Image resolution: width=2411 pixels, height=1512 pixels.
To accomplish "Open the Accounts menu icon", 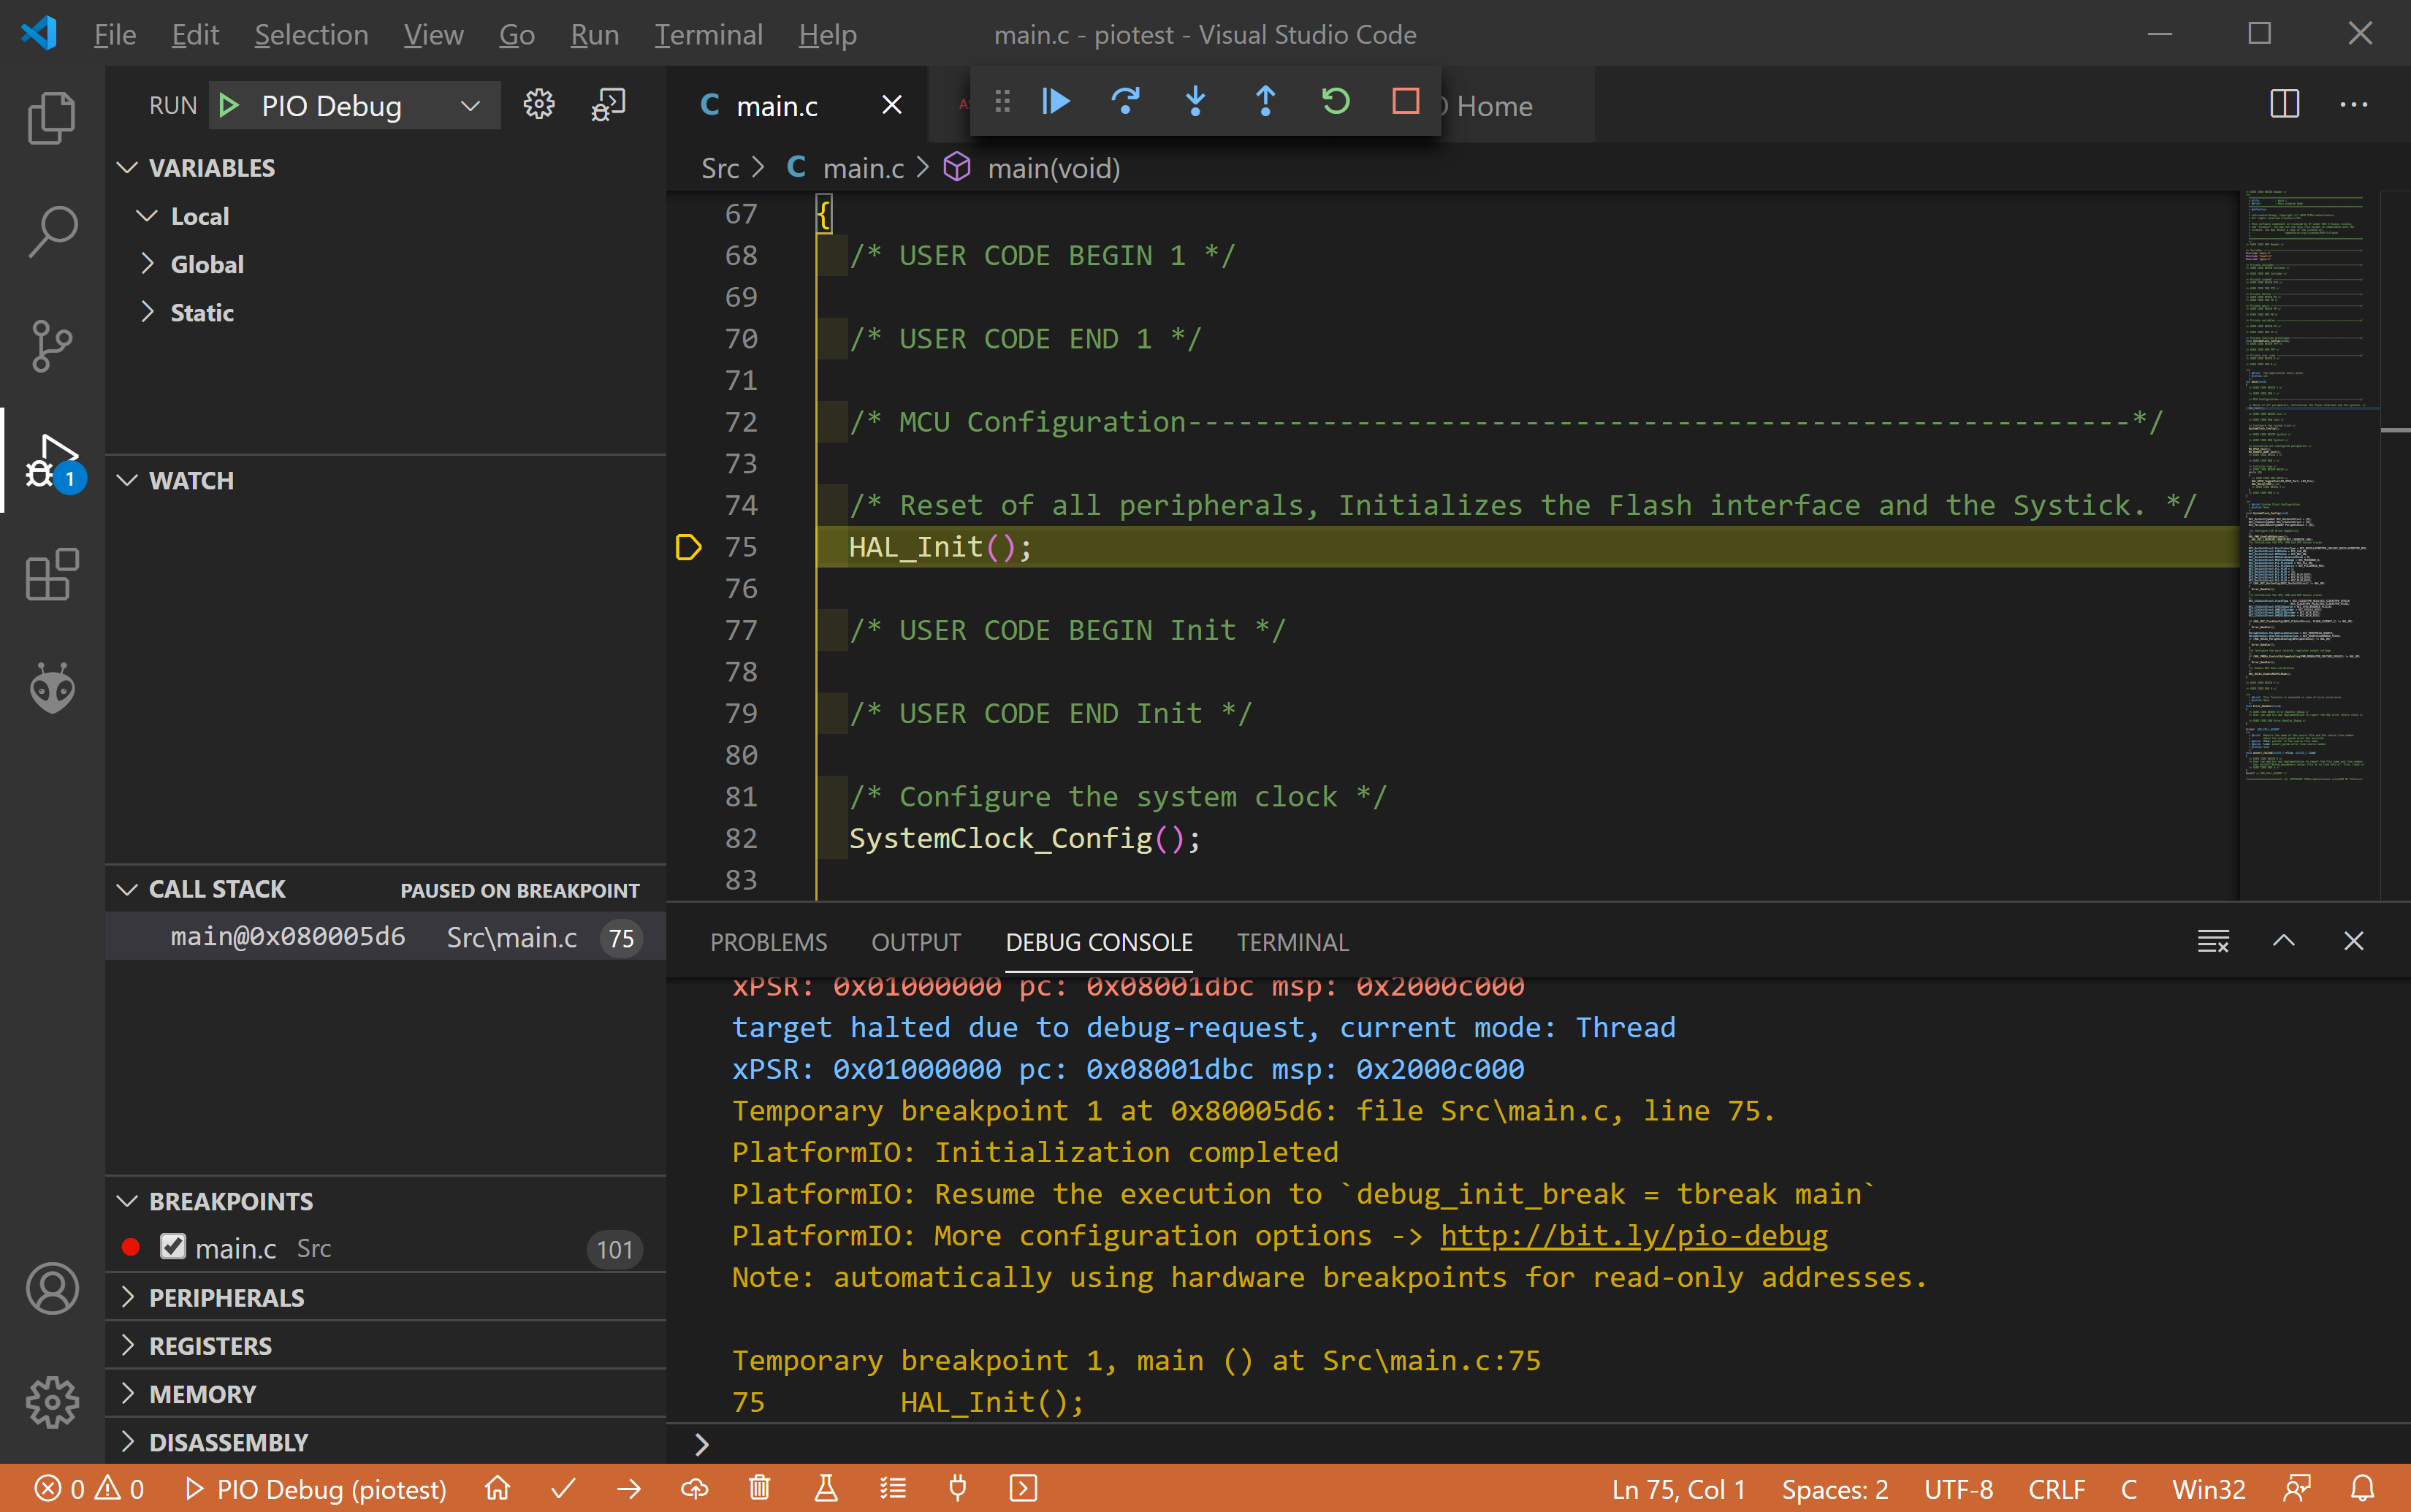I will click(52, 1288).
